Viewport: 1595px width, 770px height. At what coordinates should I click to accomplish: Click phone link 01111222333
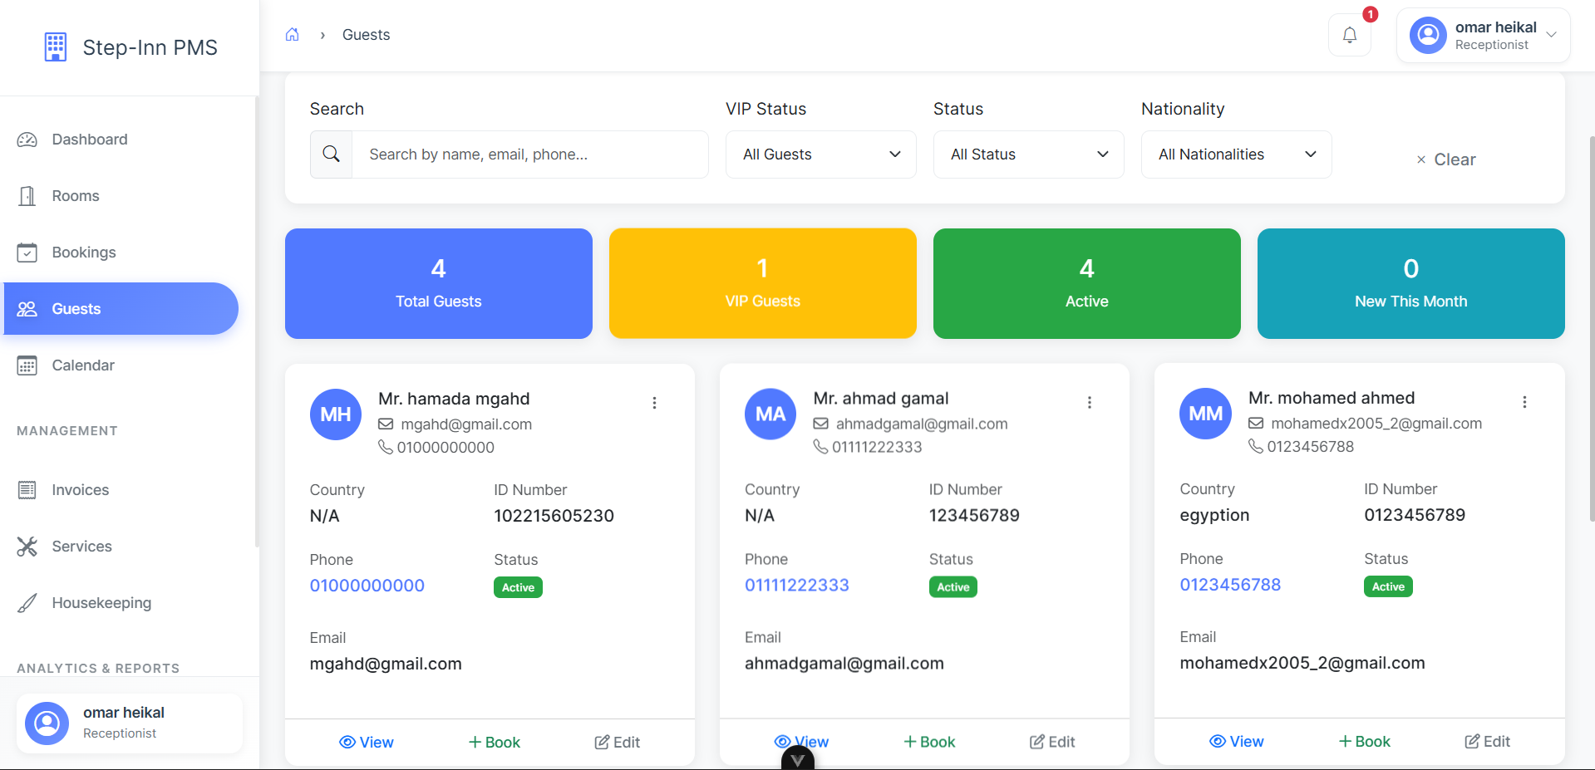pos(796,585)
